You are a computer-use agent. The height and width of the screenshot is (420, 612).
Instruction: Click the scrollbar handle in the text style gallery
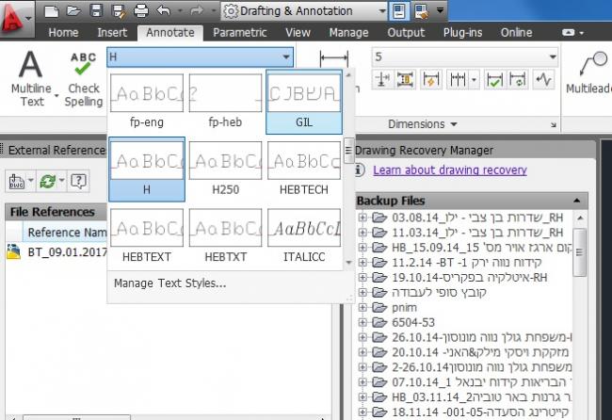point(348,151)
